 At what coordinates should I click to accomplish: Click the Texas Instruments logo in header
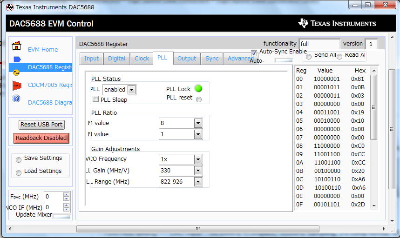click(x=337, y=23)
